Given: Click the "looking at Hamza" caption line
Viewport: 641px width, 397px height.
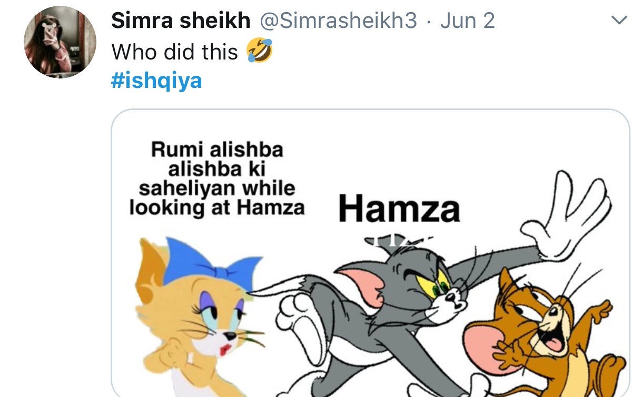Looking at the screenshot, I should (x=217, y=207).
